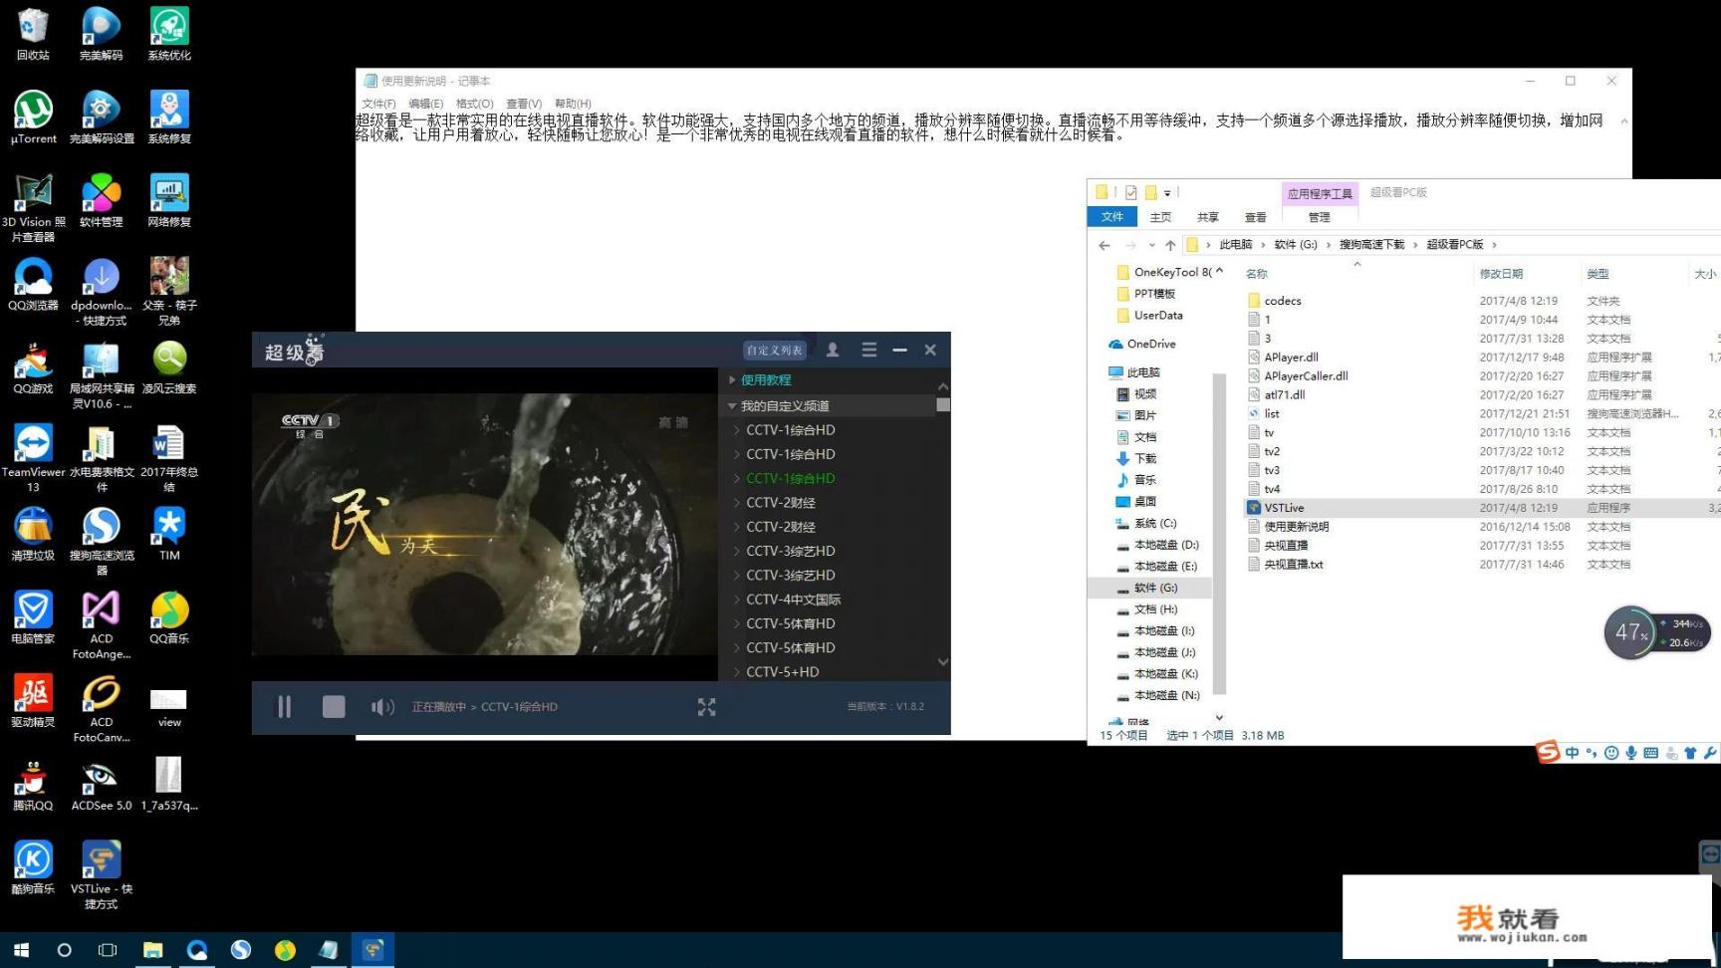Screen dimensions: 1721x968
Task: Click the 应用程序工具 contextual tab
Action: 1320,193
